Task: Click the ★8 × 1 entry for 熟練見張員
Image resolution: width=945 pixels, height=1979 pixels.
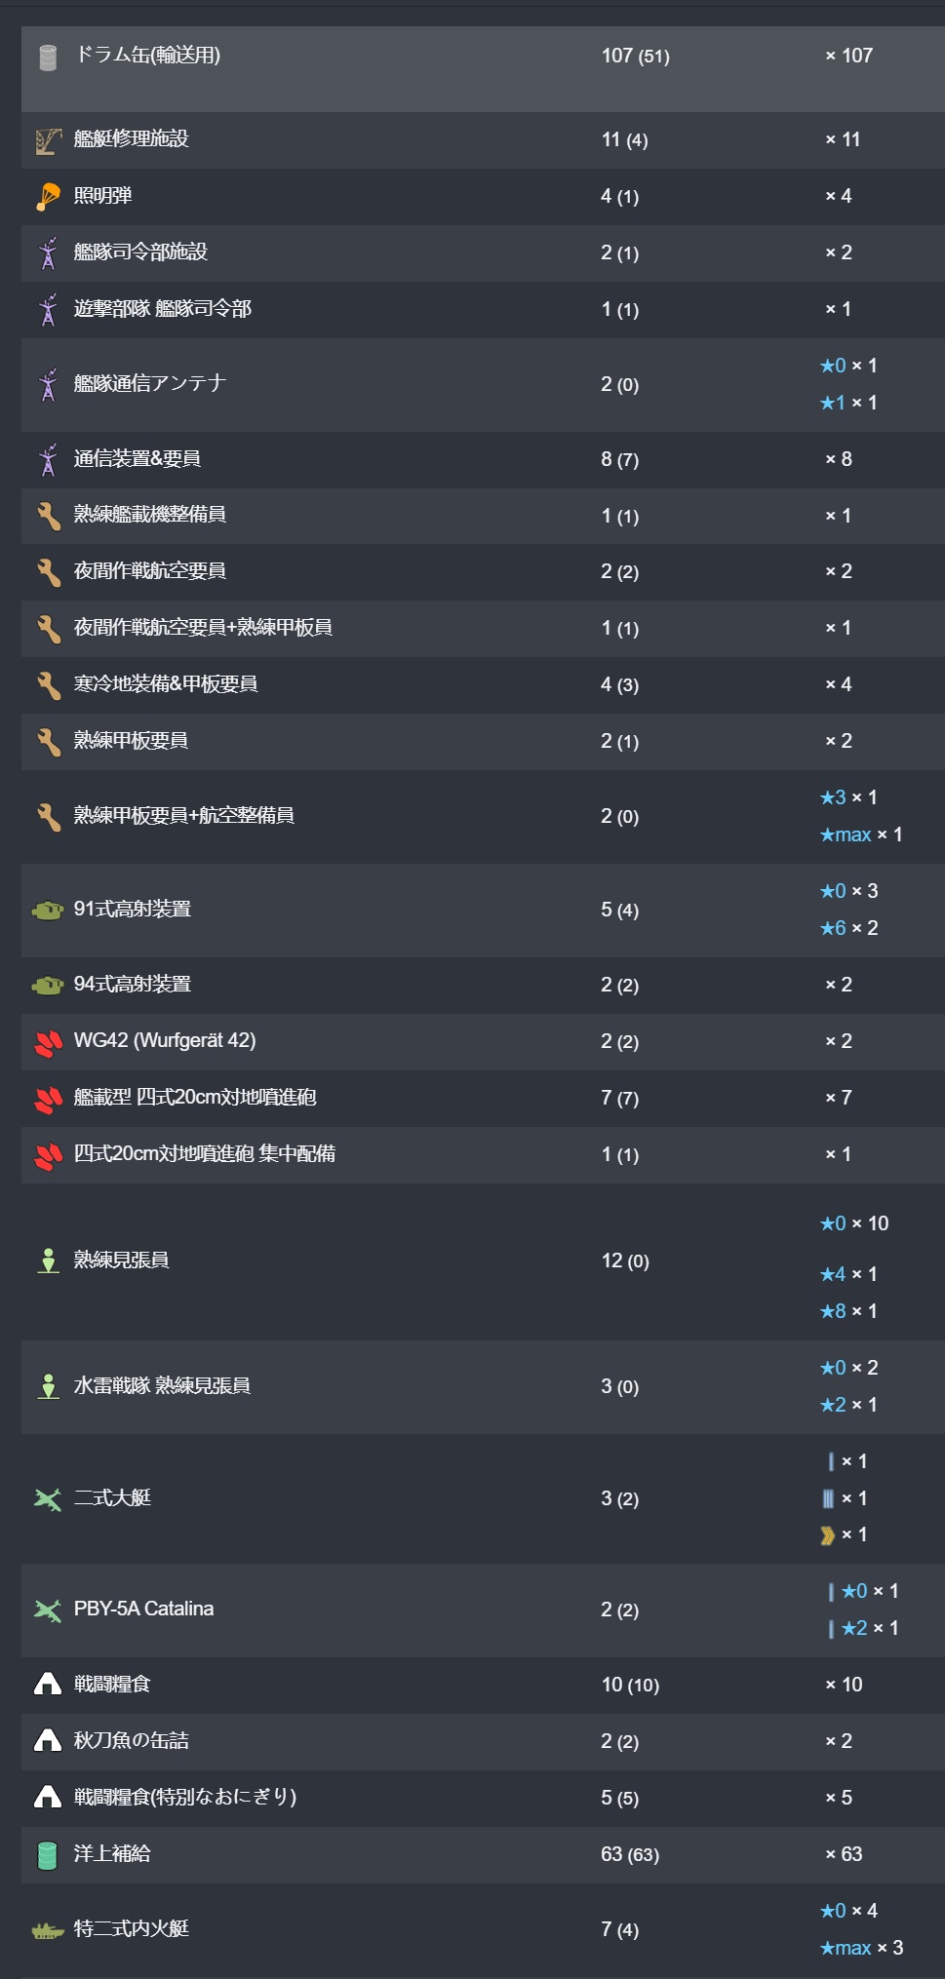Action: 848,1311
